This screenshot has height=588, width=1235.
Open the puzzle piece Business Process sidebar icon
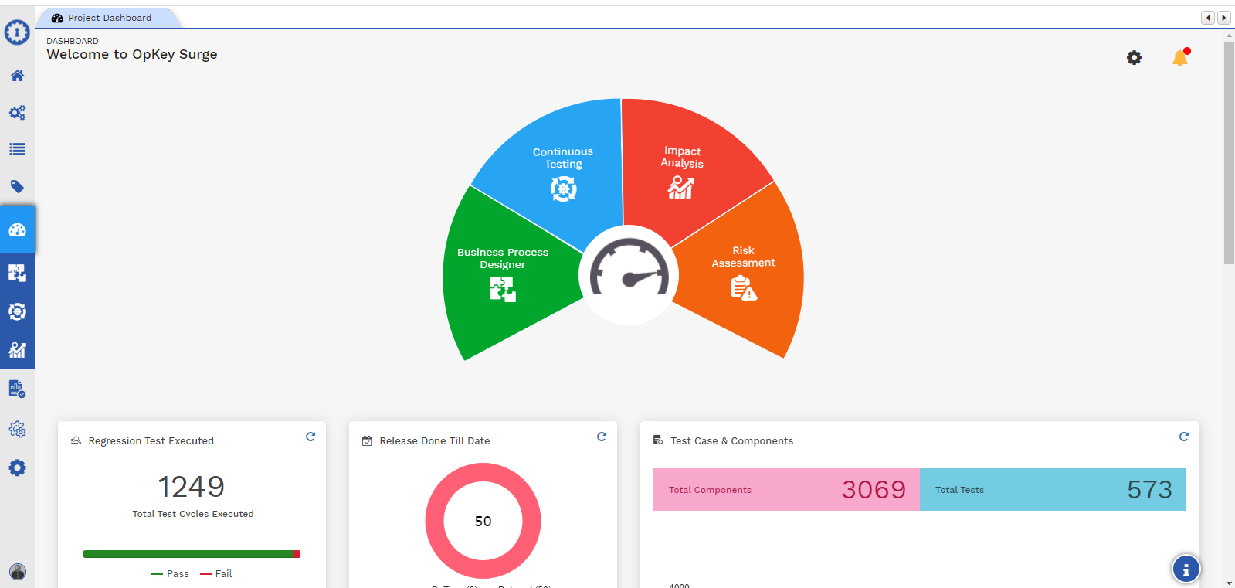tap(17, 273)
